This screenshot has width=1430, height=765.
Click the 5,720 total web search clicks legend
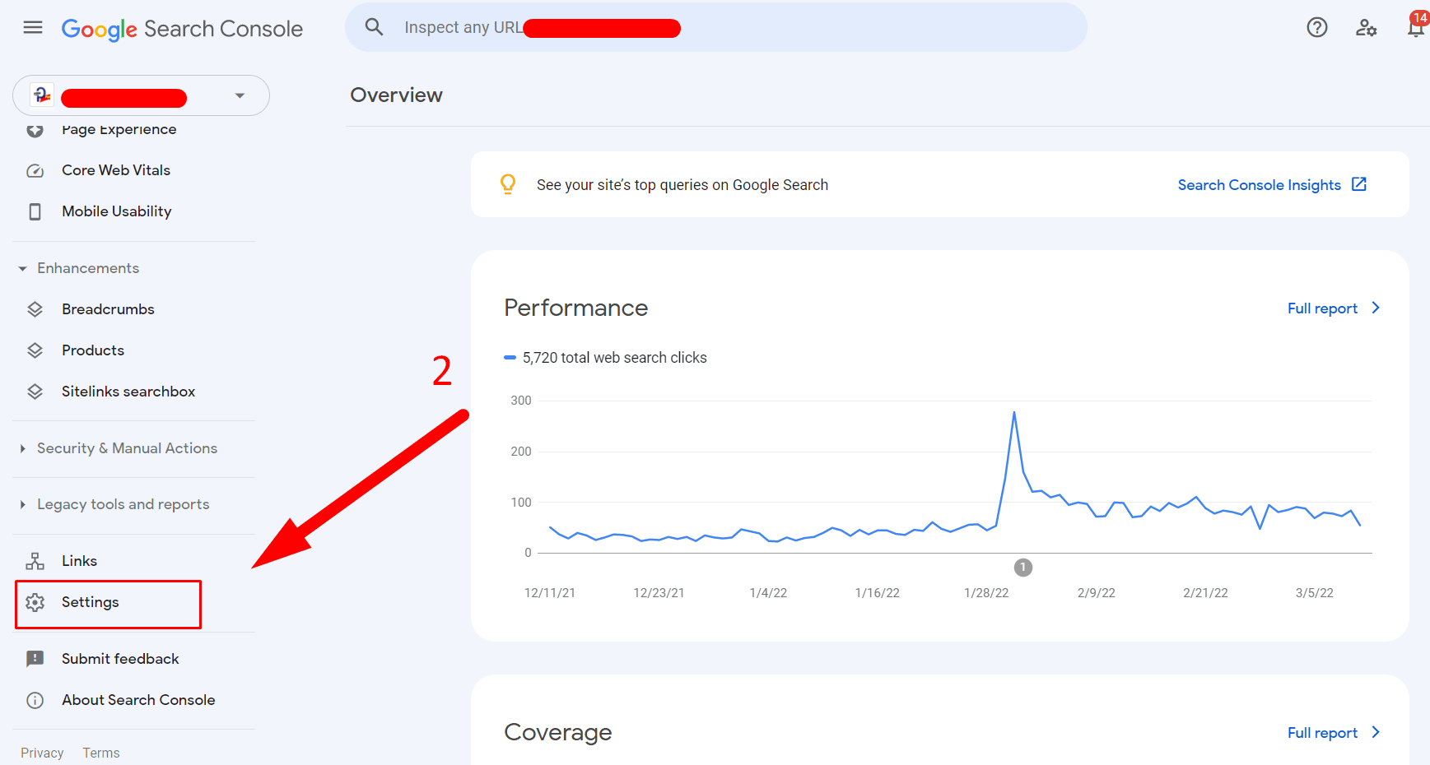pos(606,358)
